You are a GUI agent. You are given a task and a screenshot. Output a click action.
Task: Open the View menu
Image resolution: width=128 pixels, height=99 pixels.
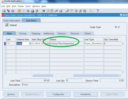click(14, 6)
